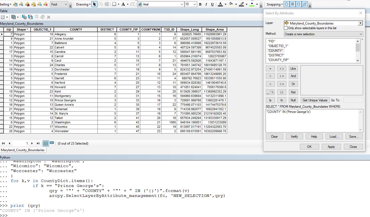Click the Apply button

coord(331,147)
